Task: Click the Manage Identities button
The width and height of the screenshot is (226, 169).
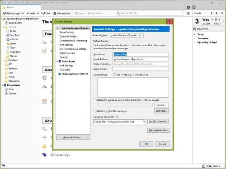Action: (x=158, y=130)
